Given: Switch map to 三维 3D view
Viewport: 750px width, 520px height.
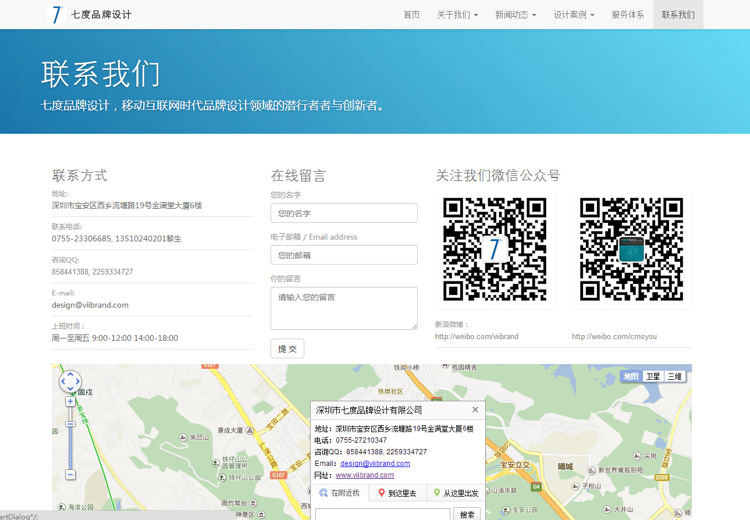Looking at the screenshot, I should tap(674, 376).
